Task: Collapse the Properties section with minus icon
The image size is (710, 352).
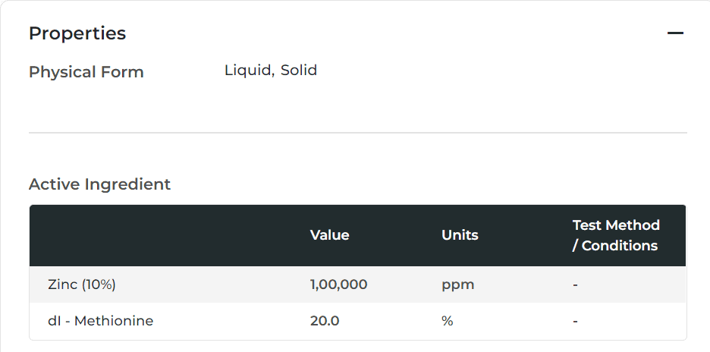Action: coord(675,33)
